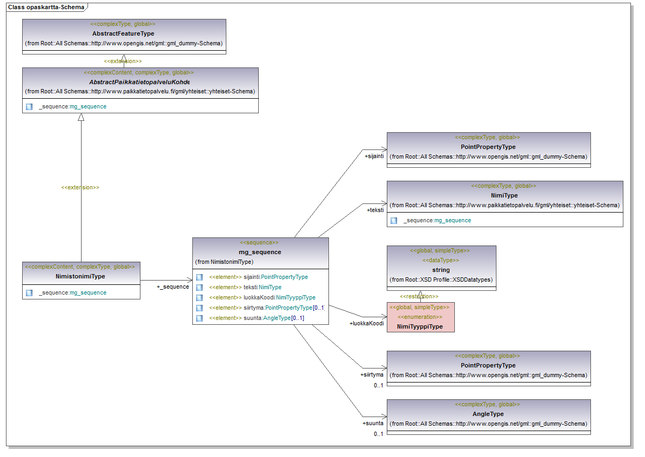Select the mg_sequence class name
Image resolution: width=645 pixels, height=457 pixels.
260,252
